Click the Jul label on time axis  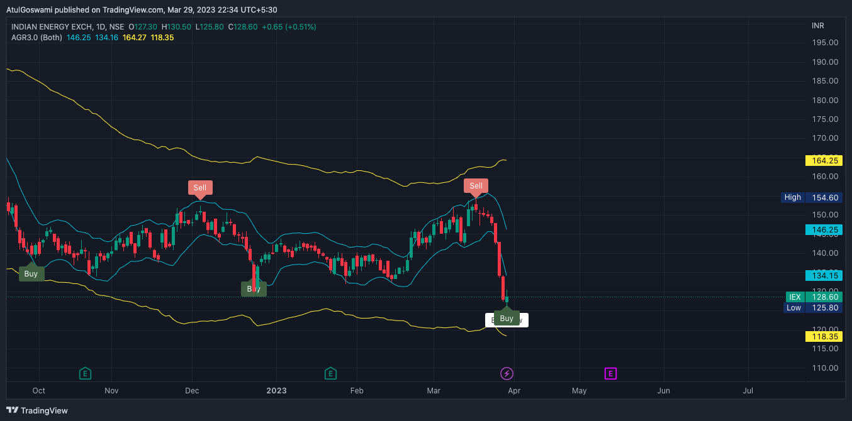(x=748, y=391)
